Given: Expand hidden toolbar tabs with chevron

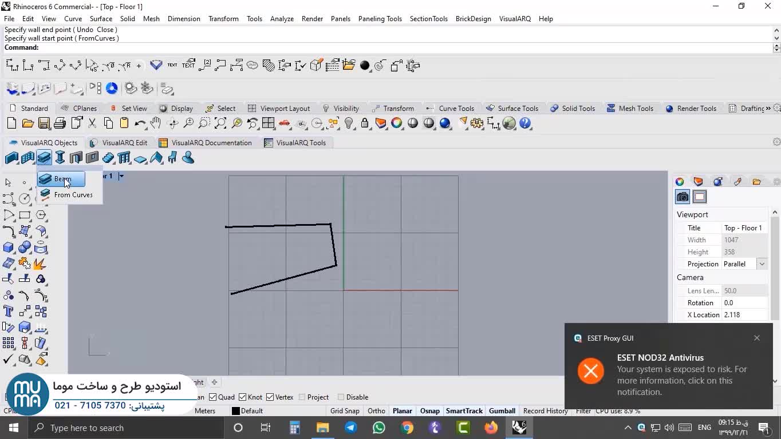Looking at the screenshot, I should (x=768, y=108).
